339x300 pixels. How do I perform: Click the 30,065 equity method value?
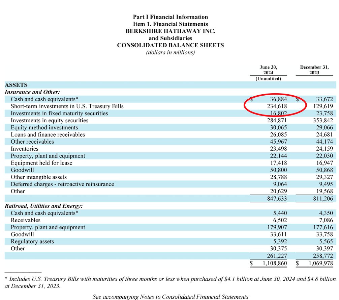(x=278, y=127)
